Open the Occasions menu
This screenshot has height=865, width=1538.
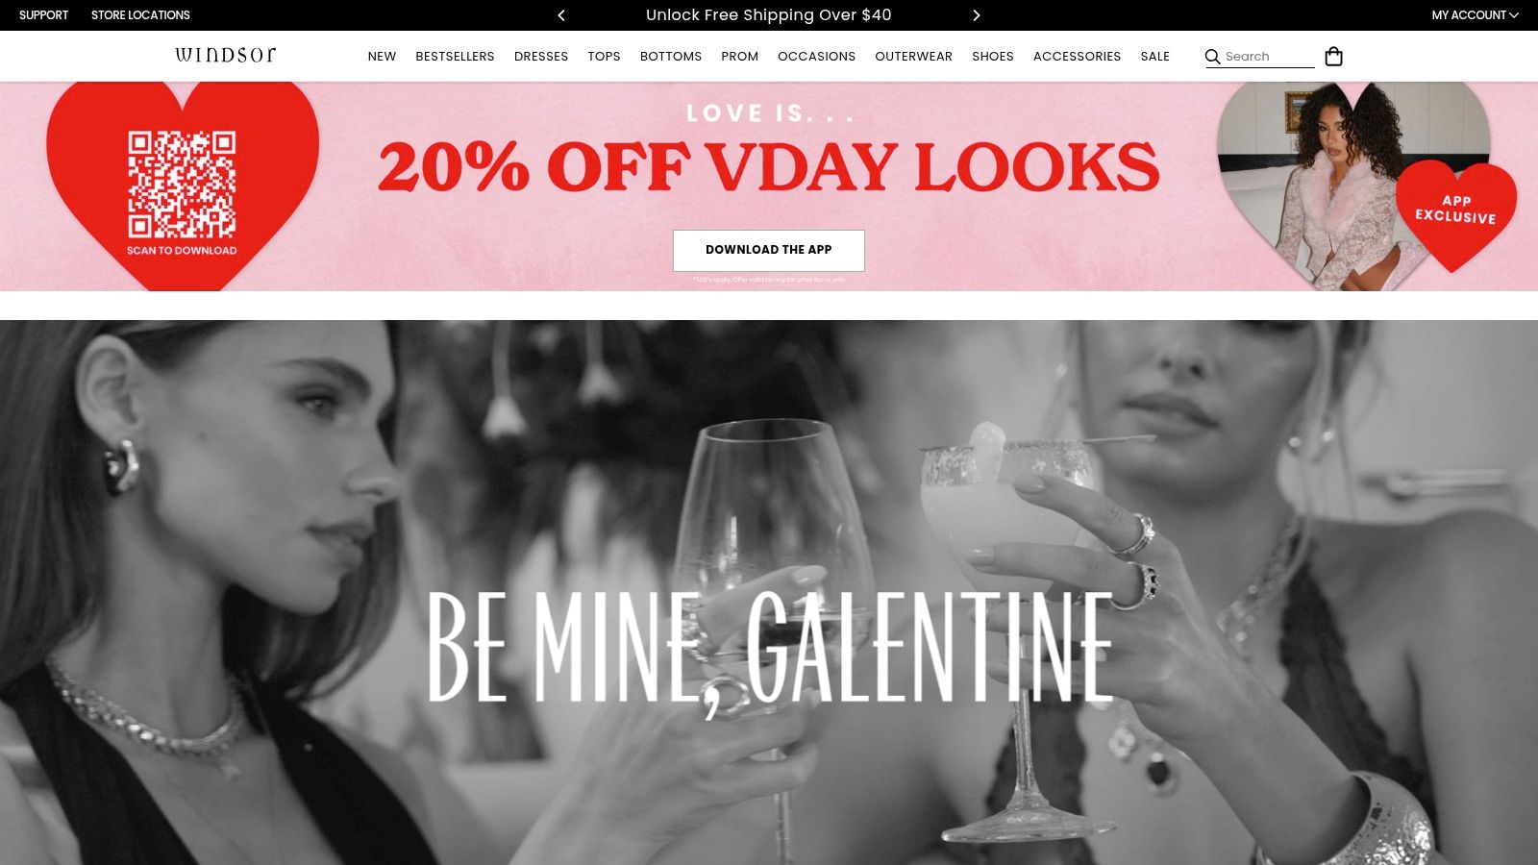click(816, 57)
